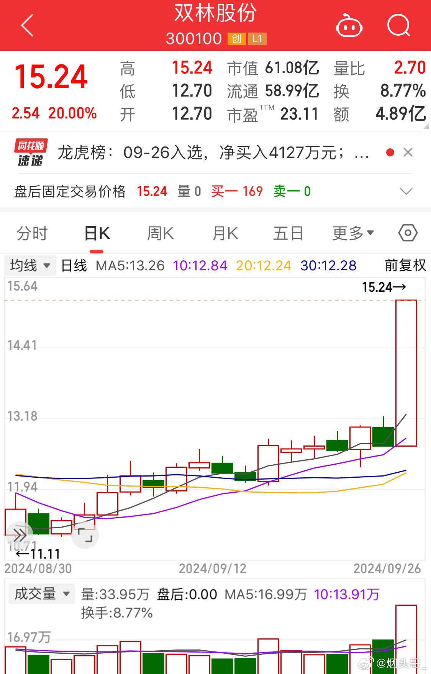Tap the ←11.11 low price marker

tap(38, 554)
